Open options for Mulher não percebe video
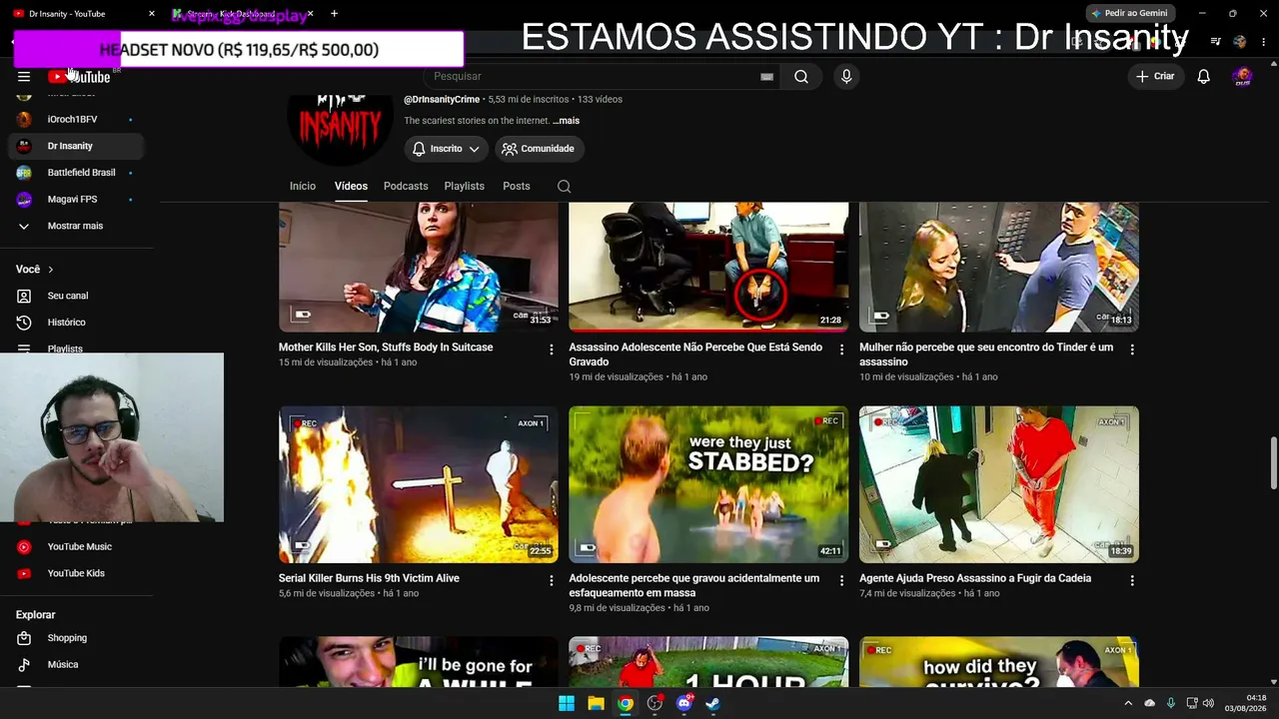The height and width of the screenshot is (719, 1279). tap(1132, 350)
